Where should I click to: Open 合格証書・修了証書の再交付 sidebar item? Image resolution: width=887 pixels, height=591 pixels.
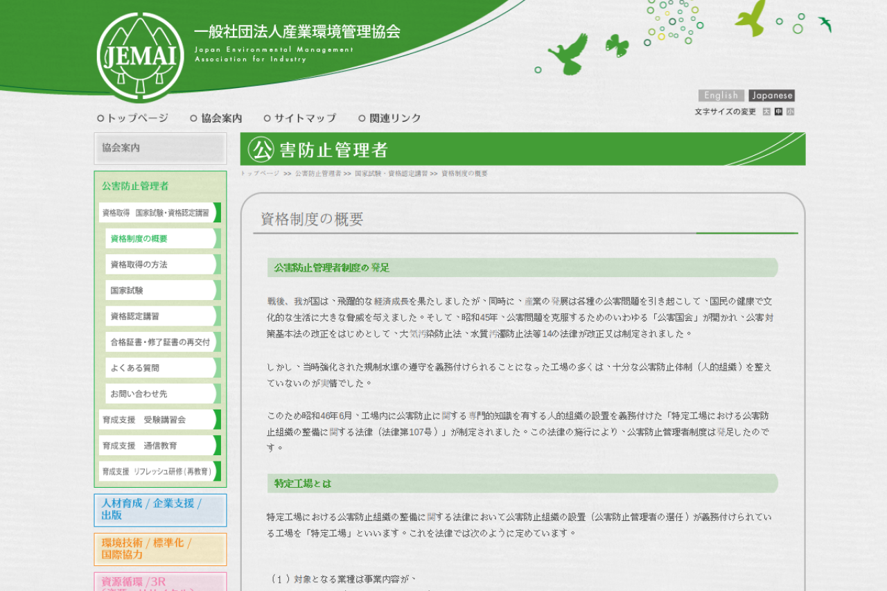pos(164,342)
